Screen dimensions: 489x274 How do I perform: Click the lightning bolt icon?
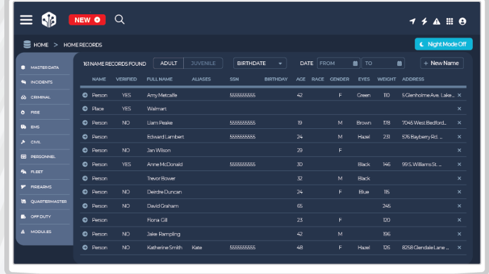pyautogui.click(x=425, y=21)
